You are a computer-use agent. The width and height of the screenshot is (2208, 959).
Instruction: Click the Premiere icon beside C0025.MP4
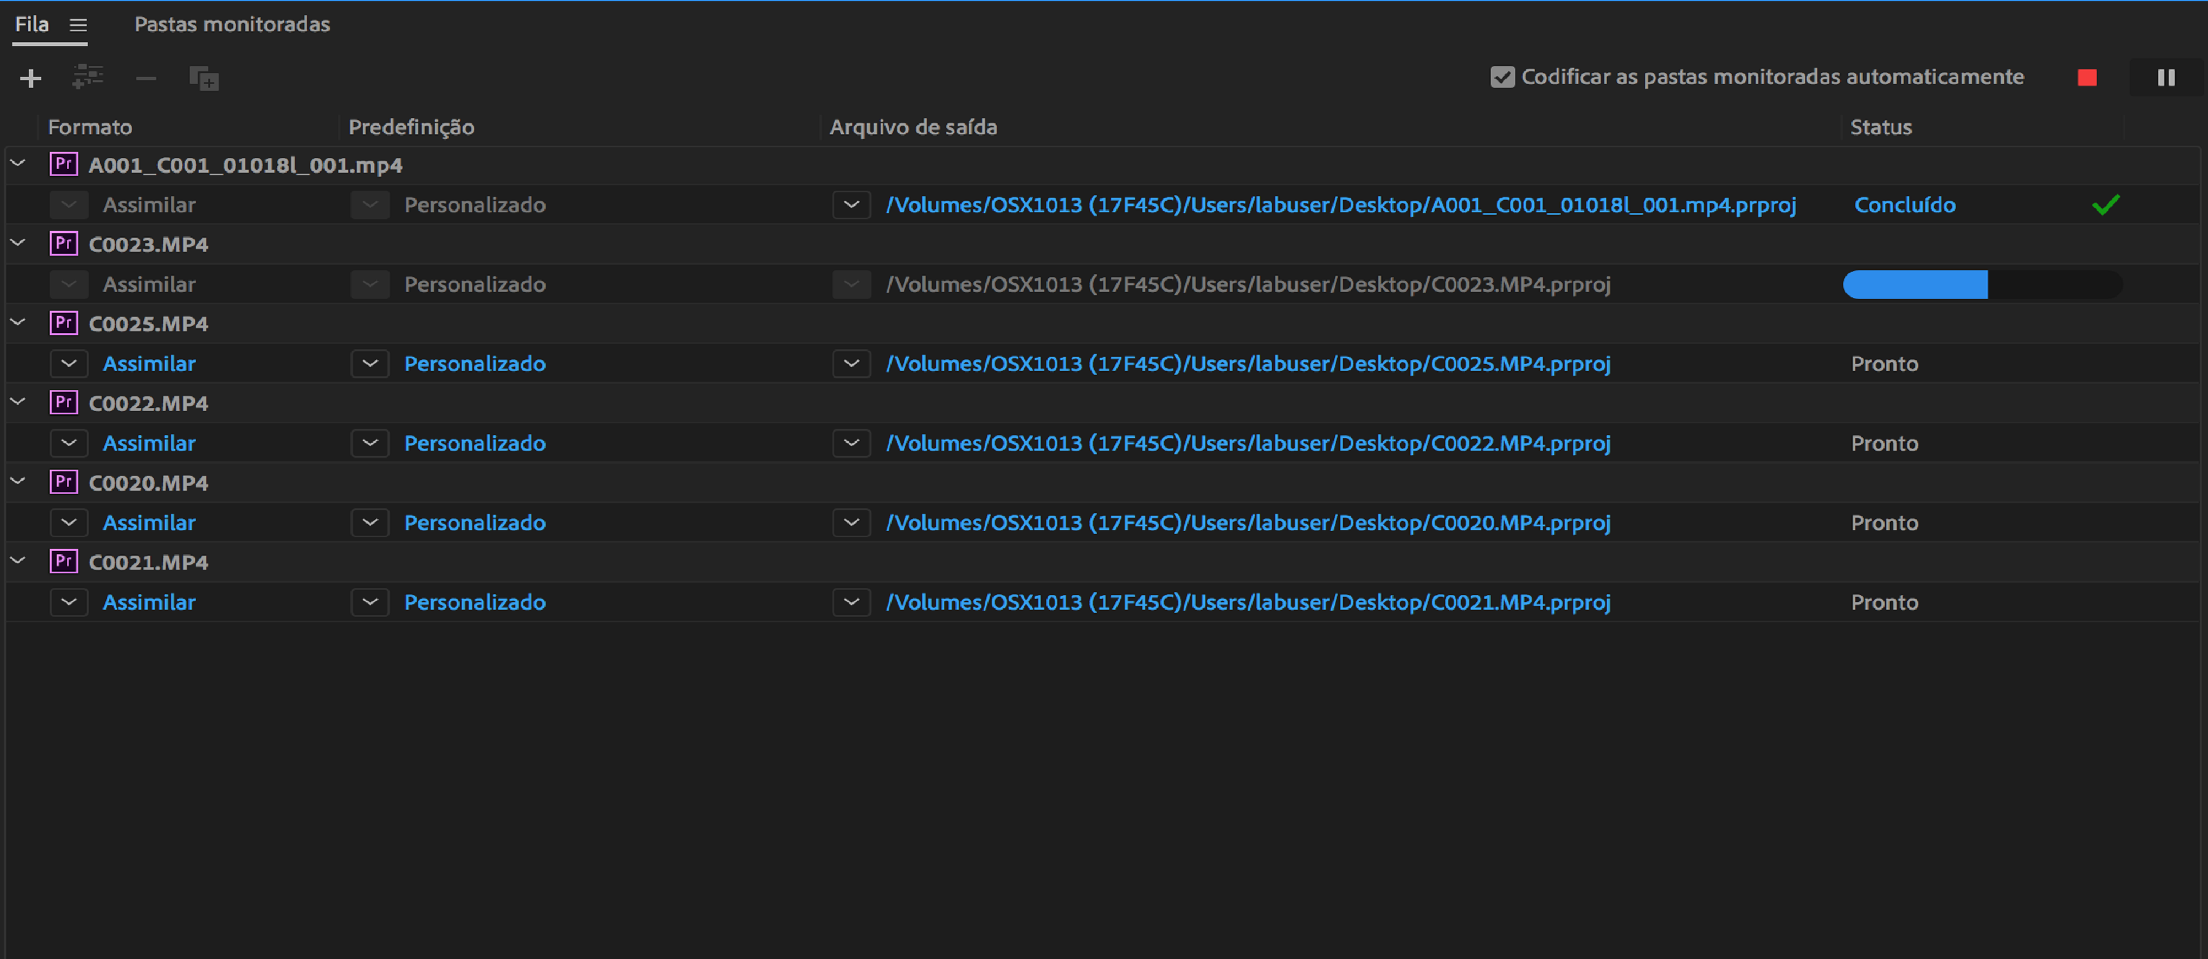click(x=63, y=323)
